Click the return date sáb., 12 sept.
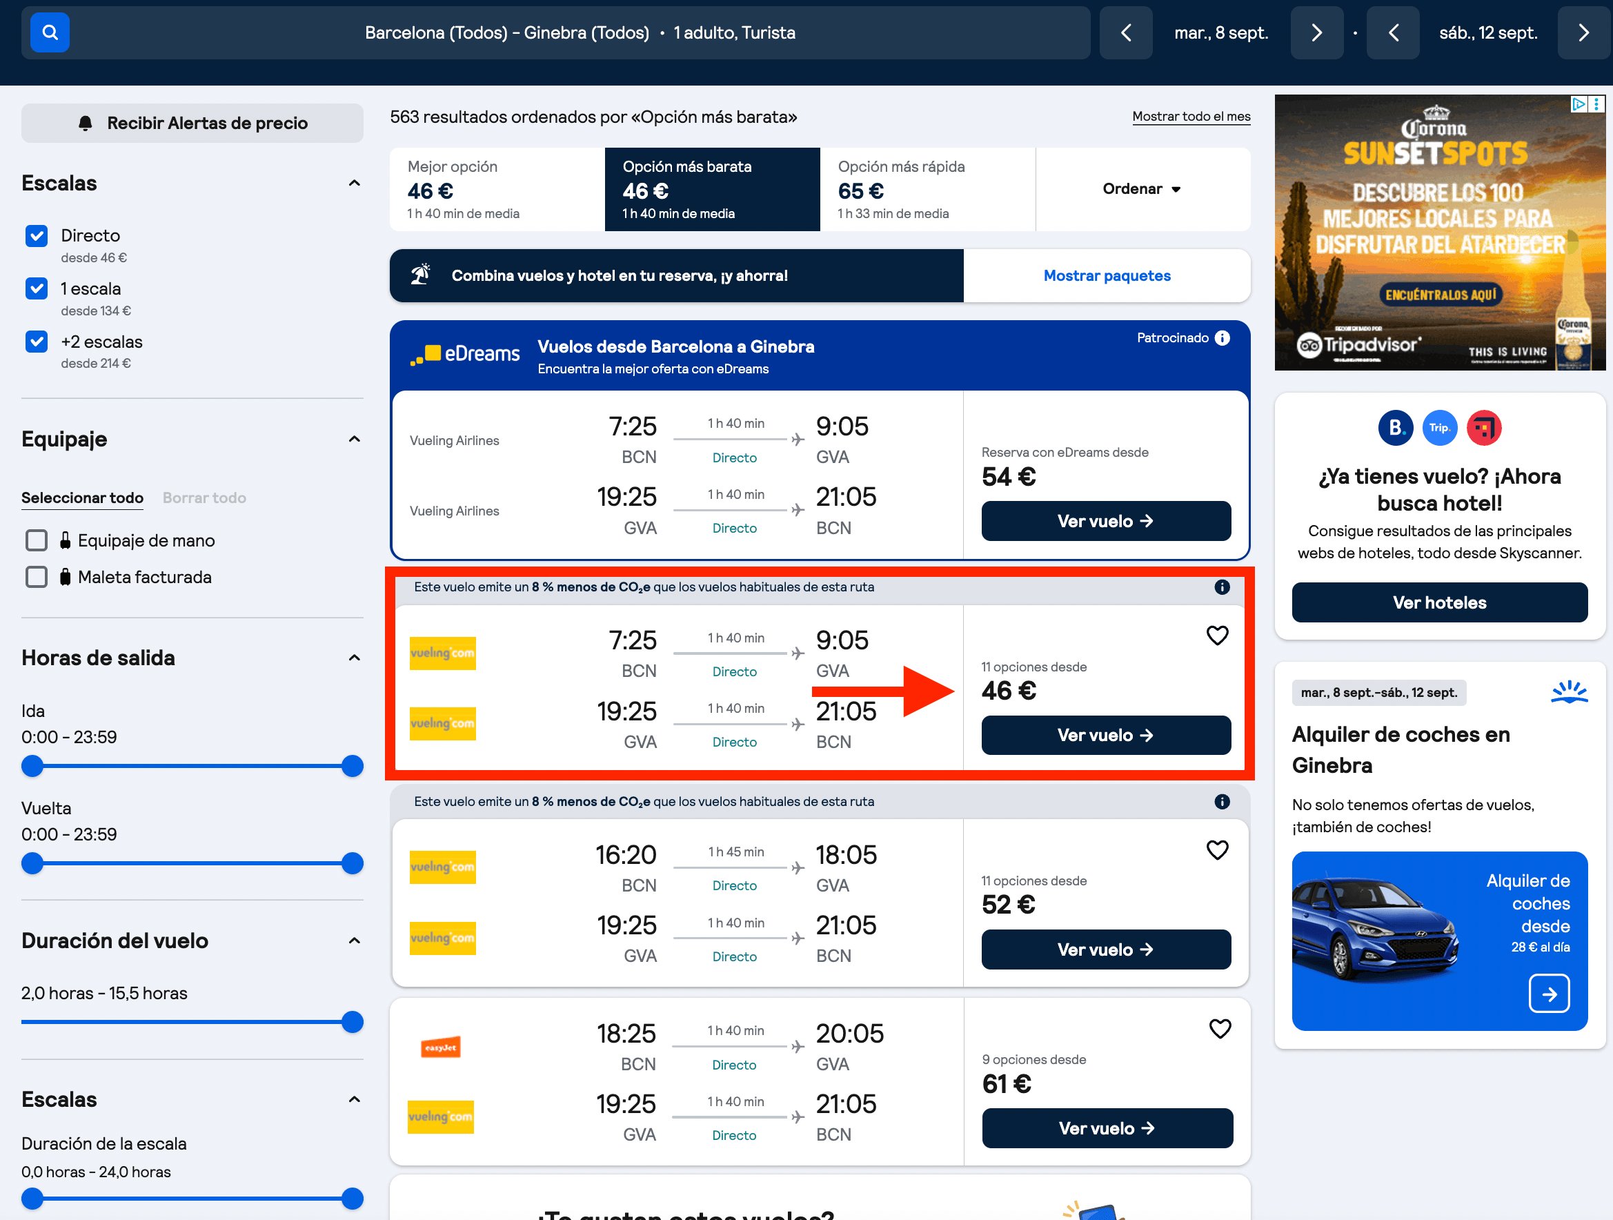 click(x=1488, y=33)
